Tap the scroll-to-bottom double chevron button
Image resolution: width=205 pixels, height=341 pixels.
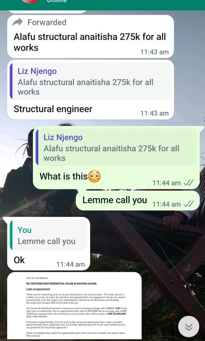pyautogui.click(x=189, y=327)
